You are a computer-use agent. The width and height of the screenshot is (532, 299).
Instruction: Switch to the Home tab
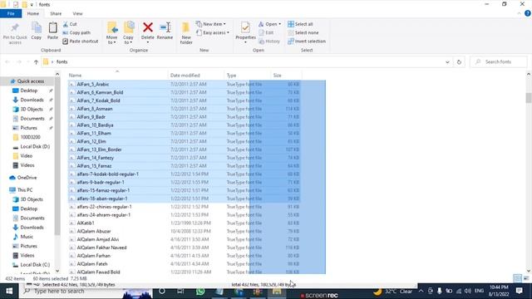coord(33,13)
